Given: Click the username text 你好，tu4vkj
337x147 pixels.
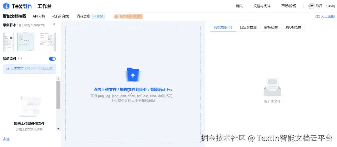Looking at the screenshot, I should [325, 6].
